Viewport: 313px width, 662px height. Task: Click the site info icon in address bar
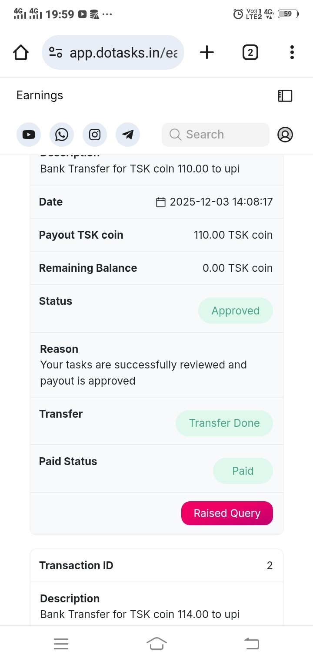pos(56,53)
